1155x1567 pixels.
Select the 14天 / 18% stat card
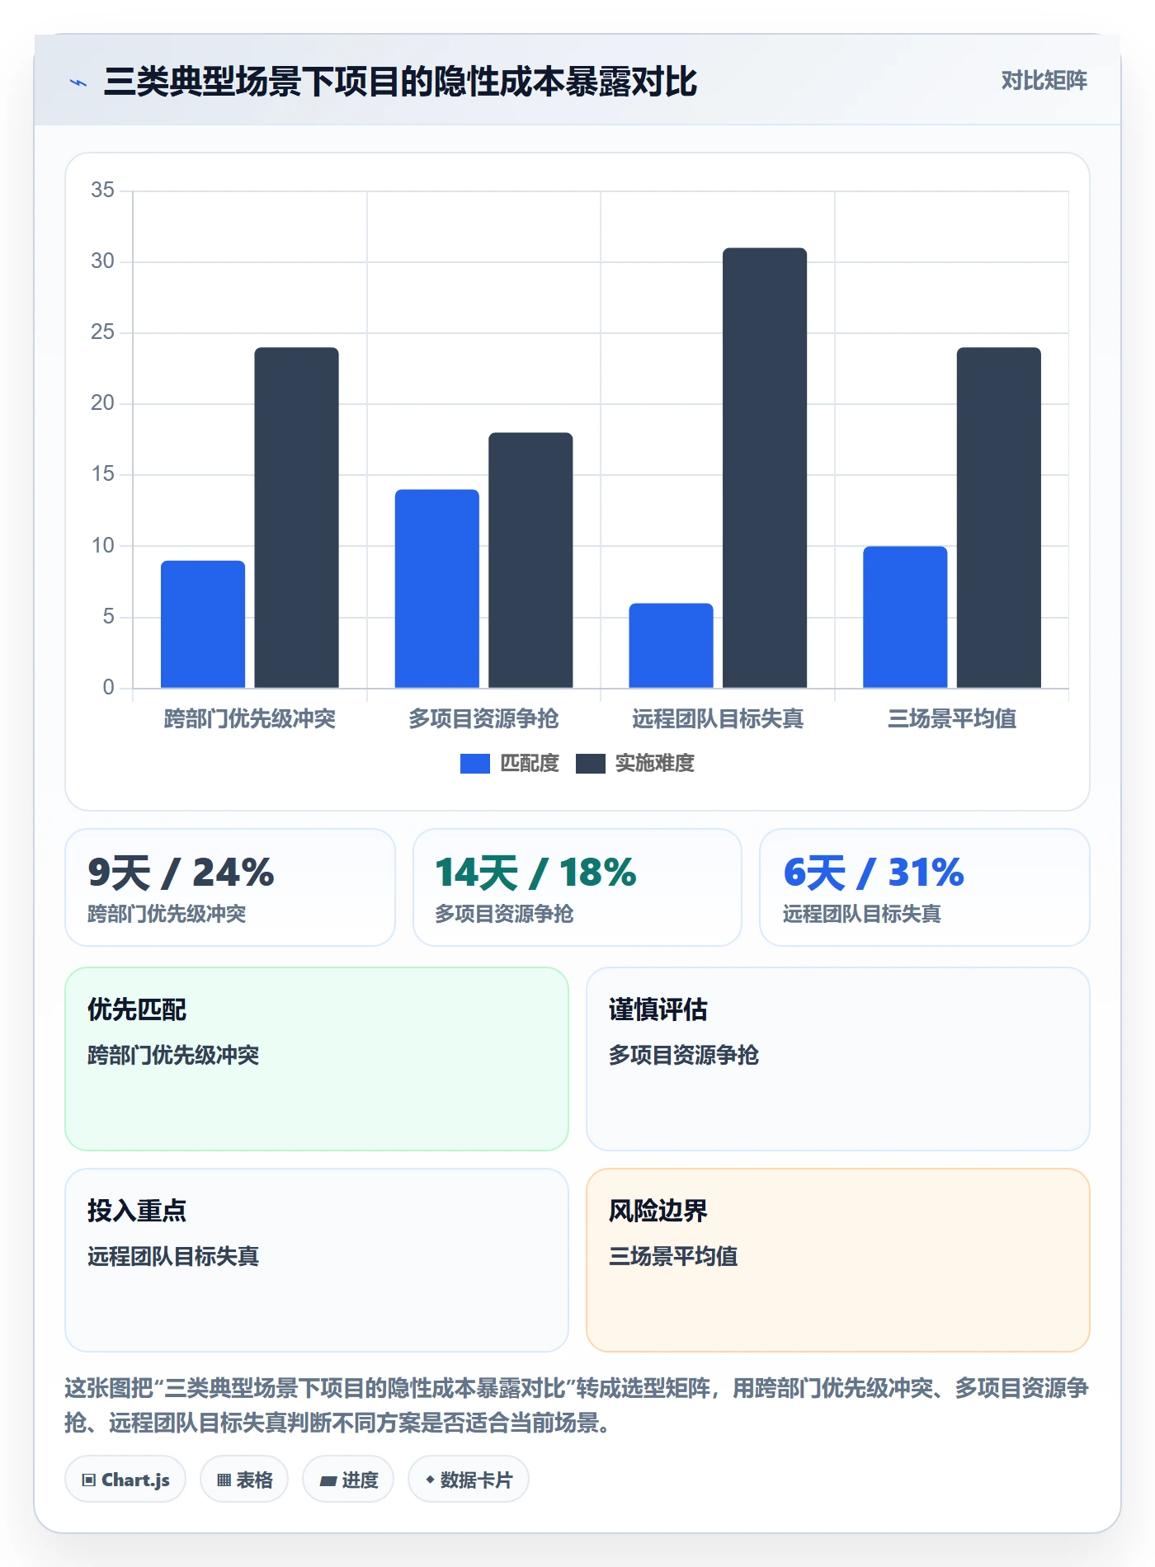(x=577, y=887)
